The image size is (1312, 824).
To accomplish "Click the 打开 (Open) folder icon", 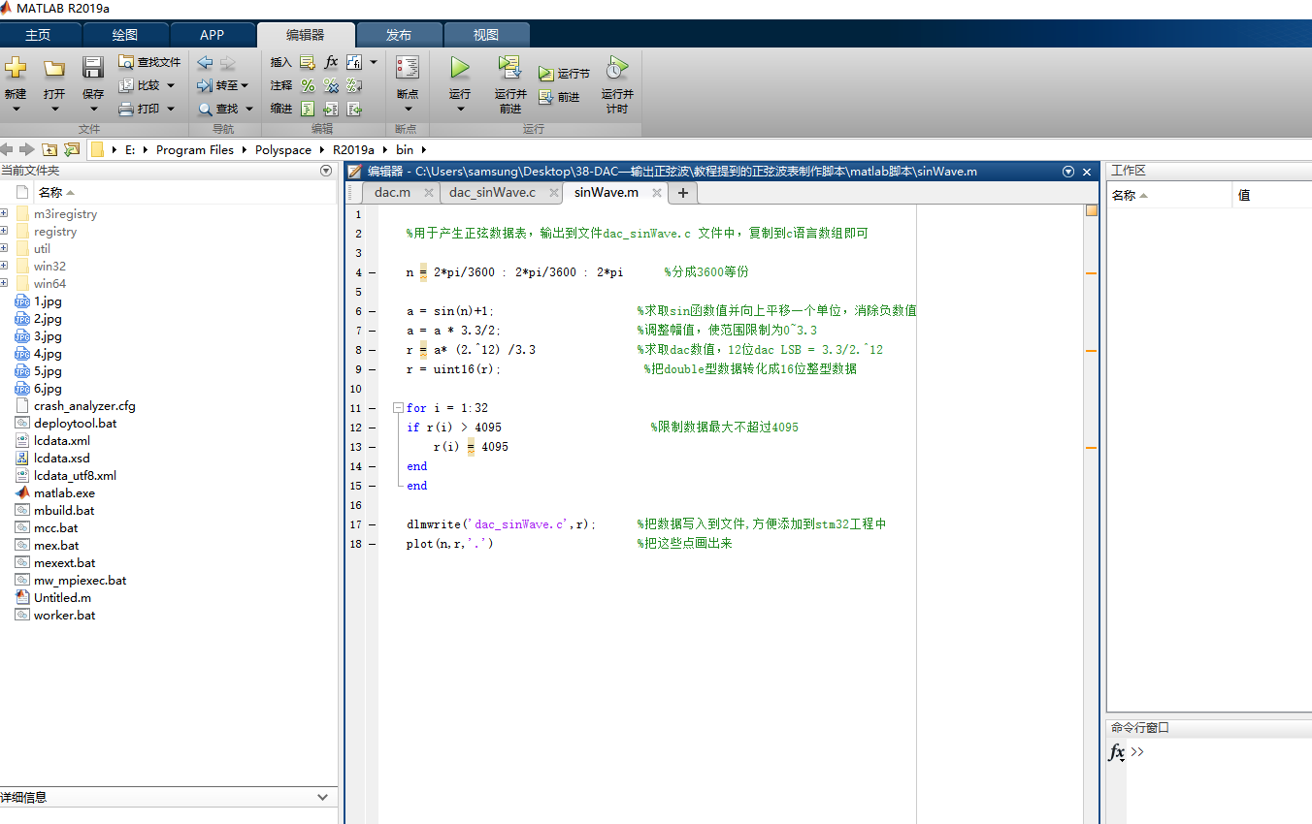I will [54, 68].
